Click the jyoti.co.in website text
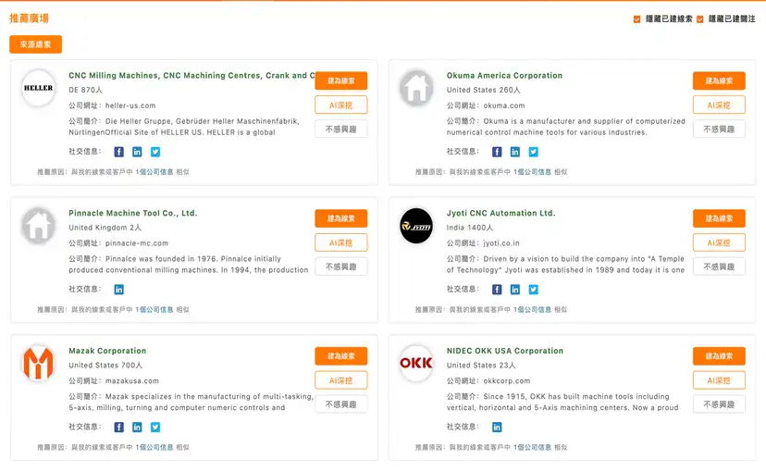The width and height of the screenshot is (766, 471). point(501,243)
